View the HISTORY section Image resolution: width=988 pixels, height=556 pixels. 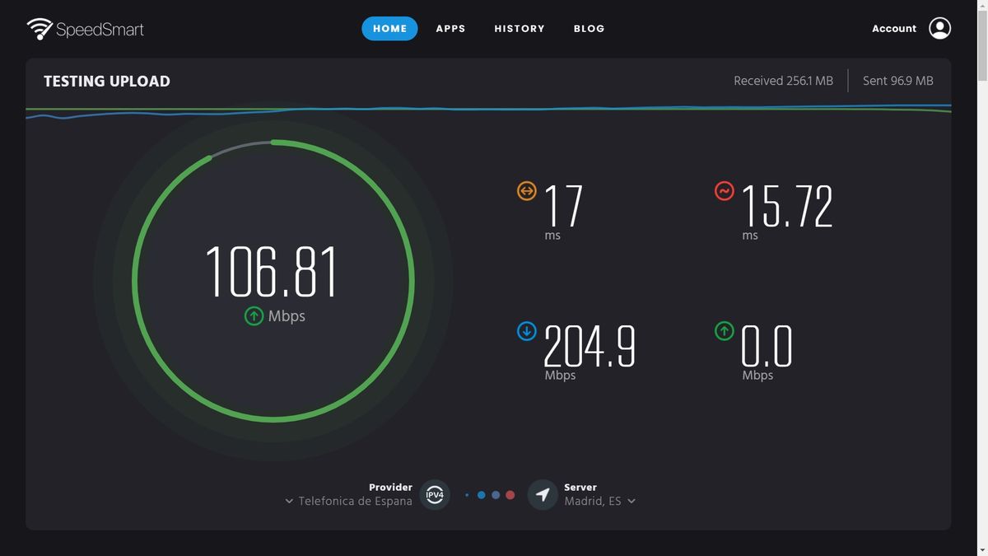pyautogui.click(x=519, y=27)
